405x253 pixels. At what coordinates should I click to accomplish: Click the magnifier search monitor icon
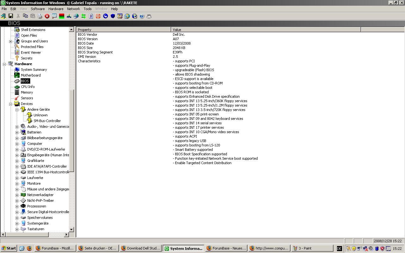tap(54, 16)
